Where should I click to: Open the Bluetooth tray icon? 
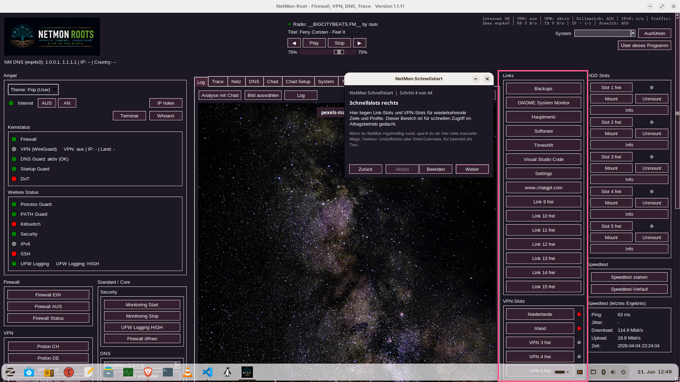(x=603, y=372)
